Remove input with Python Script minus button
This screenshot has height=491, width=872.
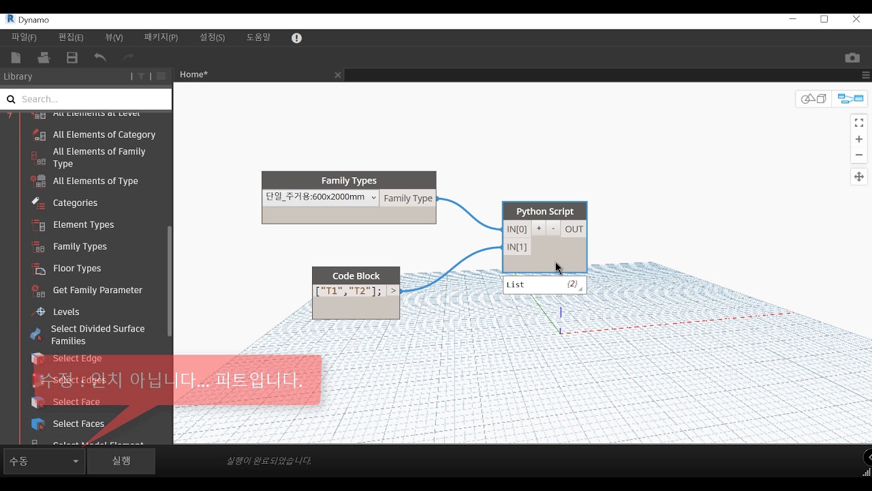tap(553, 229)
